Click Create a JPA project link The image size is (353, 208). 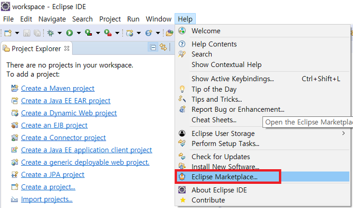[53, 174]
